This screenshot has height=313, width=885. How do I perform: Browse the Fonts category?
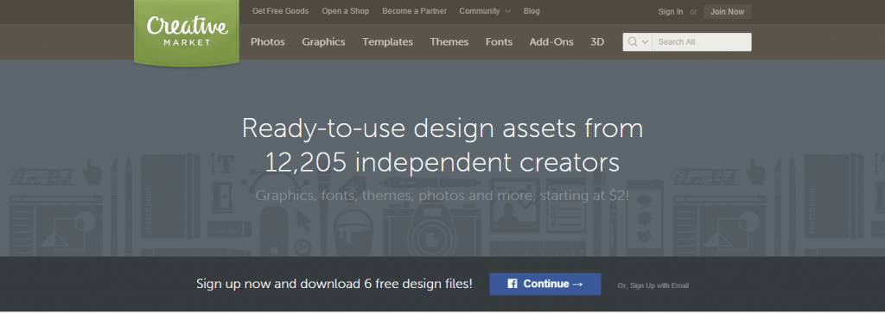point(499,41)
